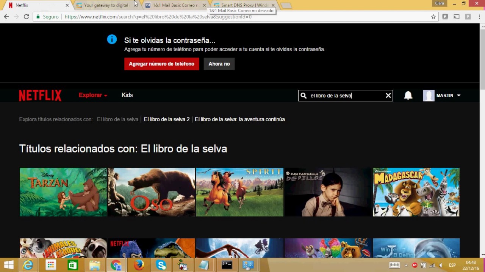Screen dimensions: 485x272
Task: Open the Windows Start button
Action: pyautogui.click(x=9, y=265)
